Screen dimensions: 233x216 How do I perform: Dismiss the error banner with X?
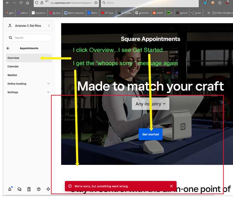[171, 186]
